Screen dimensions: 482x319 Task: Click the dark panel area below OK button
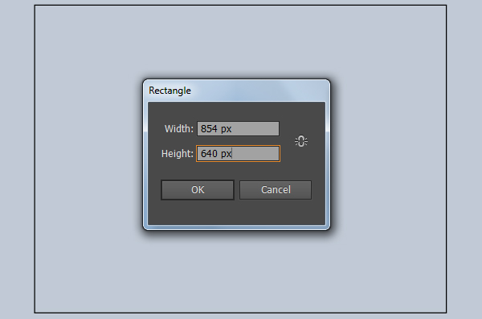[x=198, y=212]
